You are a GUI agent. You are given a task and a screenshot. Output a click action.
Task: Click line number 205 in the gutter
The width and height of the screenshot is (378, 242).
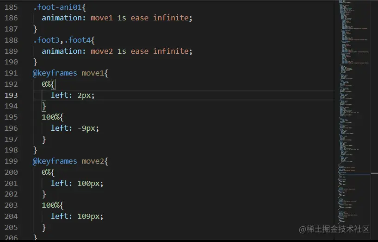[10, 228]
